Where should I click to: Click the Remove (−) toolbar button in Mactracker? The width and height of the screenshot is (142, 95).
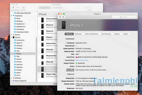coord(18,7)
